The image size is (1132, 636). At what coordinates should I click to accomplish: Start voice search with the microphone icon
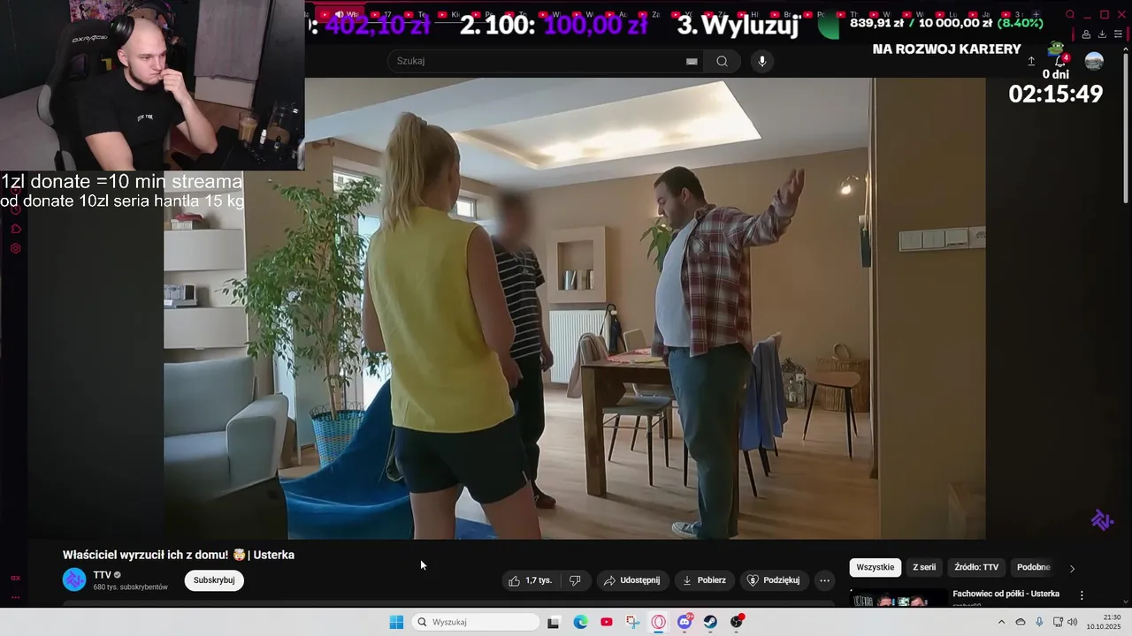click(762, 61)
